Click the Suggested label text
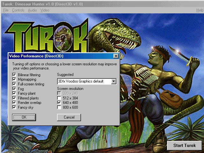 65,75
